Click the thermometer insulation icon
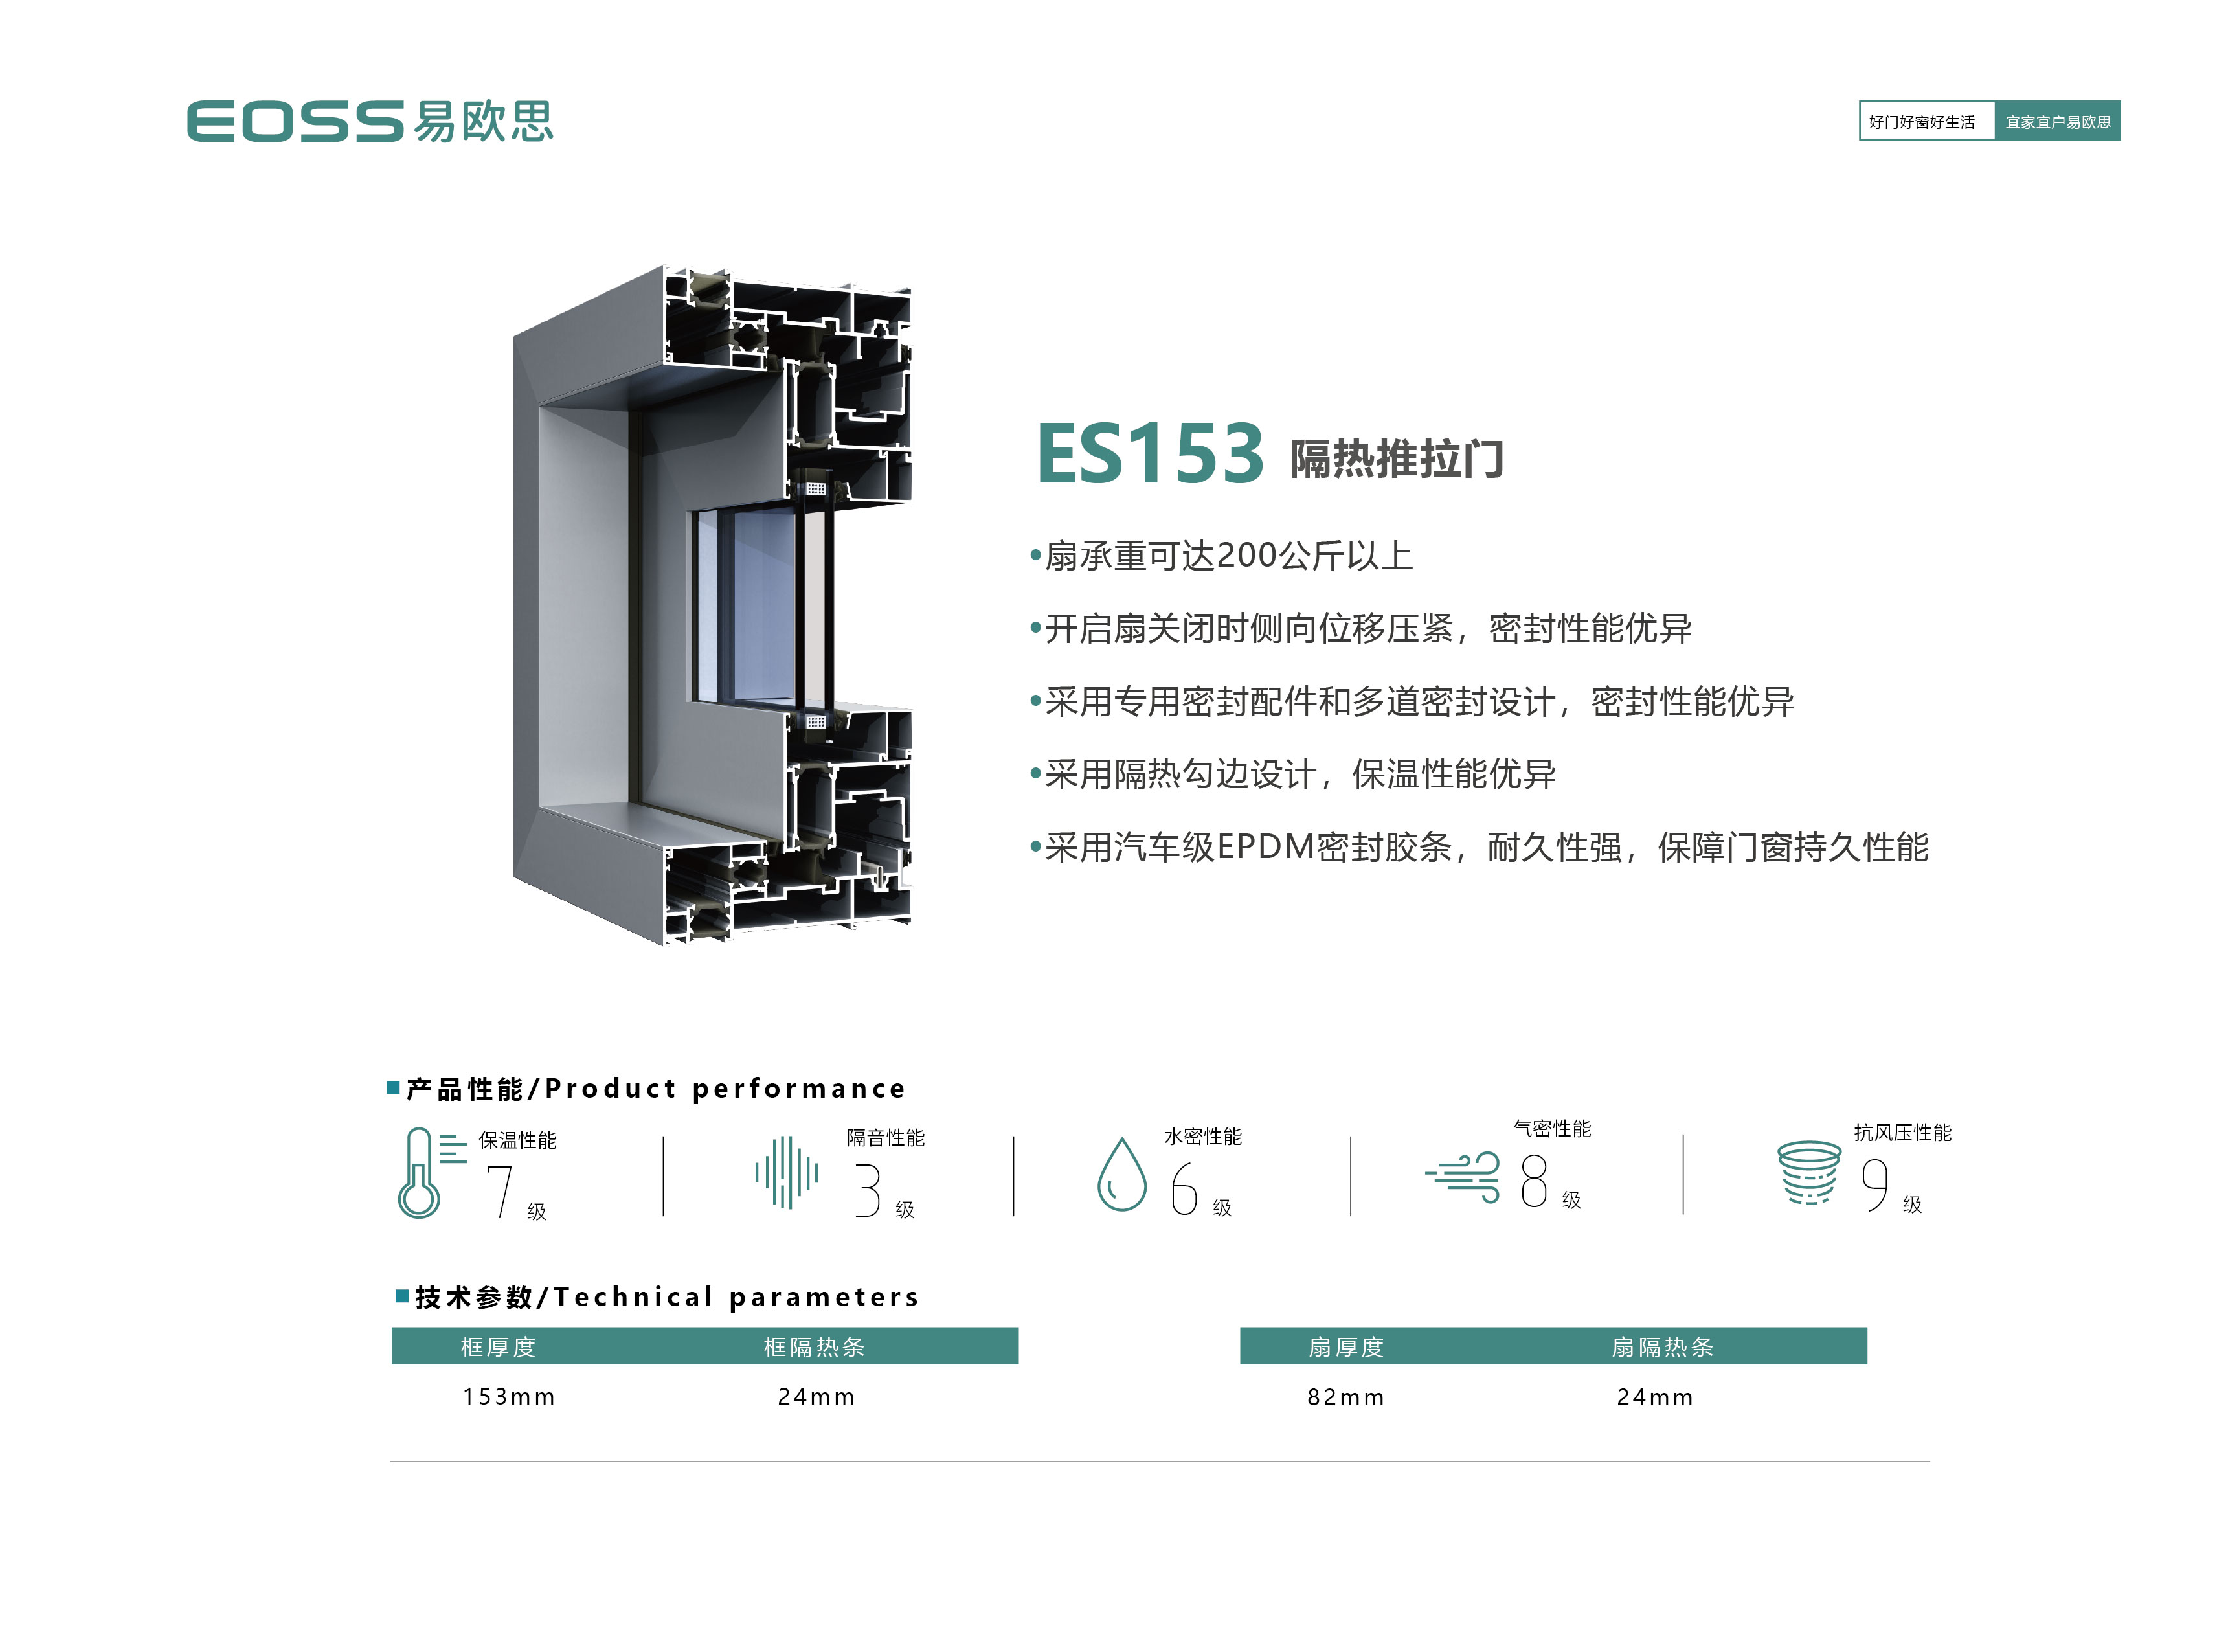2228x1652 pixels. click(x=431, y=1172)
